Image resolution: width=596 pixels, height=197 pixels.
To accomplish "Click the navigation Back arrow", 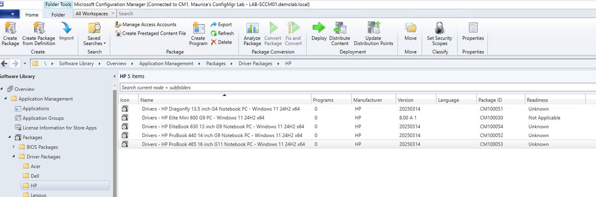I will [4, 63].
